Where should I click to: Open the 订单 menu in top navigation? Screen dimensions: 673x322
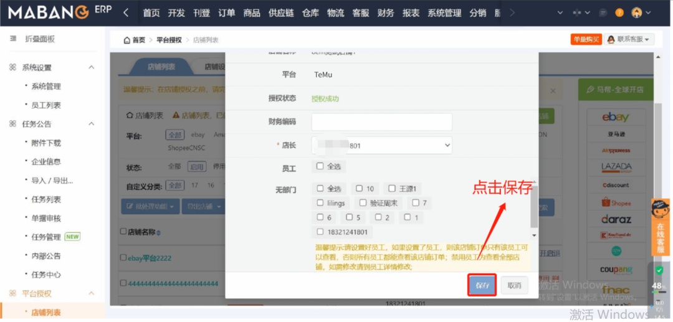click(227, 13)
